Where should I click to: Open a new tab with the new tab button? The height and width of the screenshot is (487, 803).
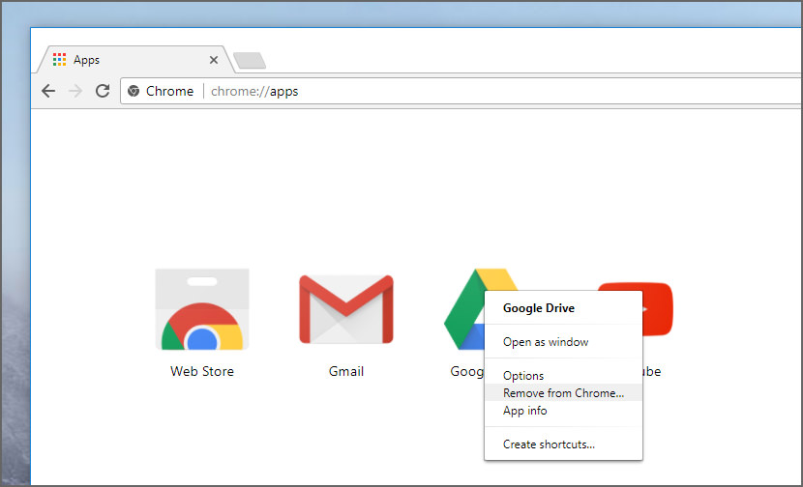point(250,60)
